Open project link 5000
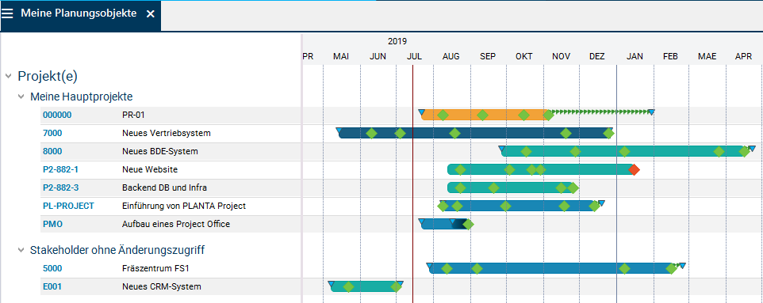 [52, 268]
